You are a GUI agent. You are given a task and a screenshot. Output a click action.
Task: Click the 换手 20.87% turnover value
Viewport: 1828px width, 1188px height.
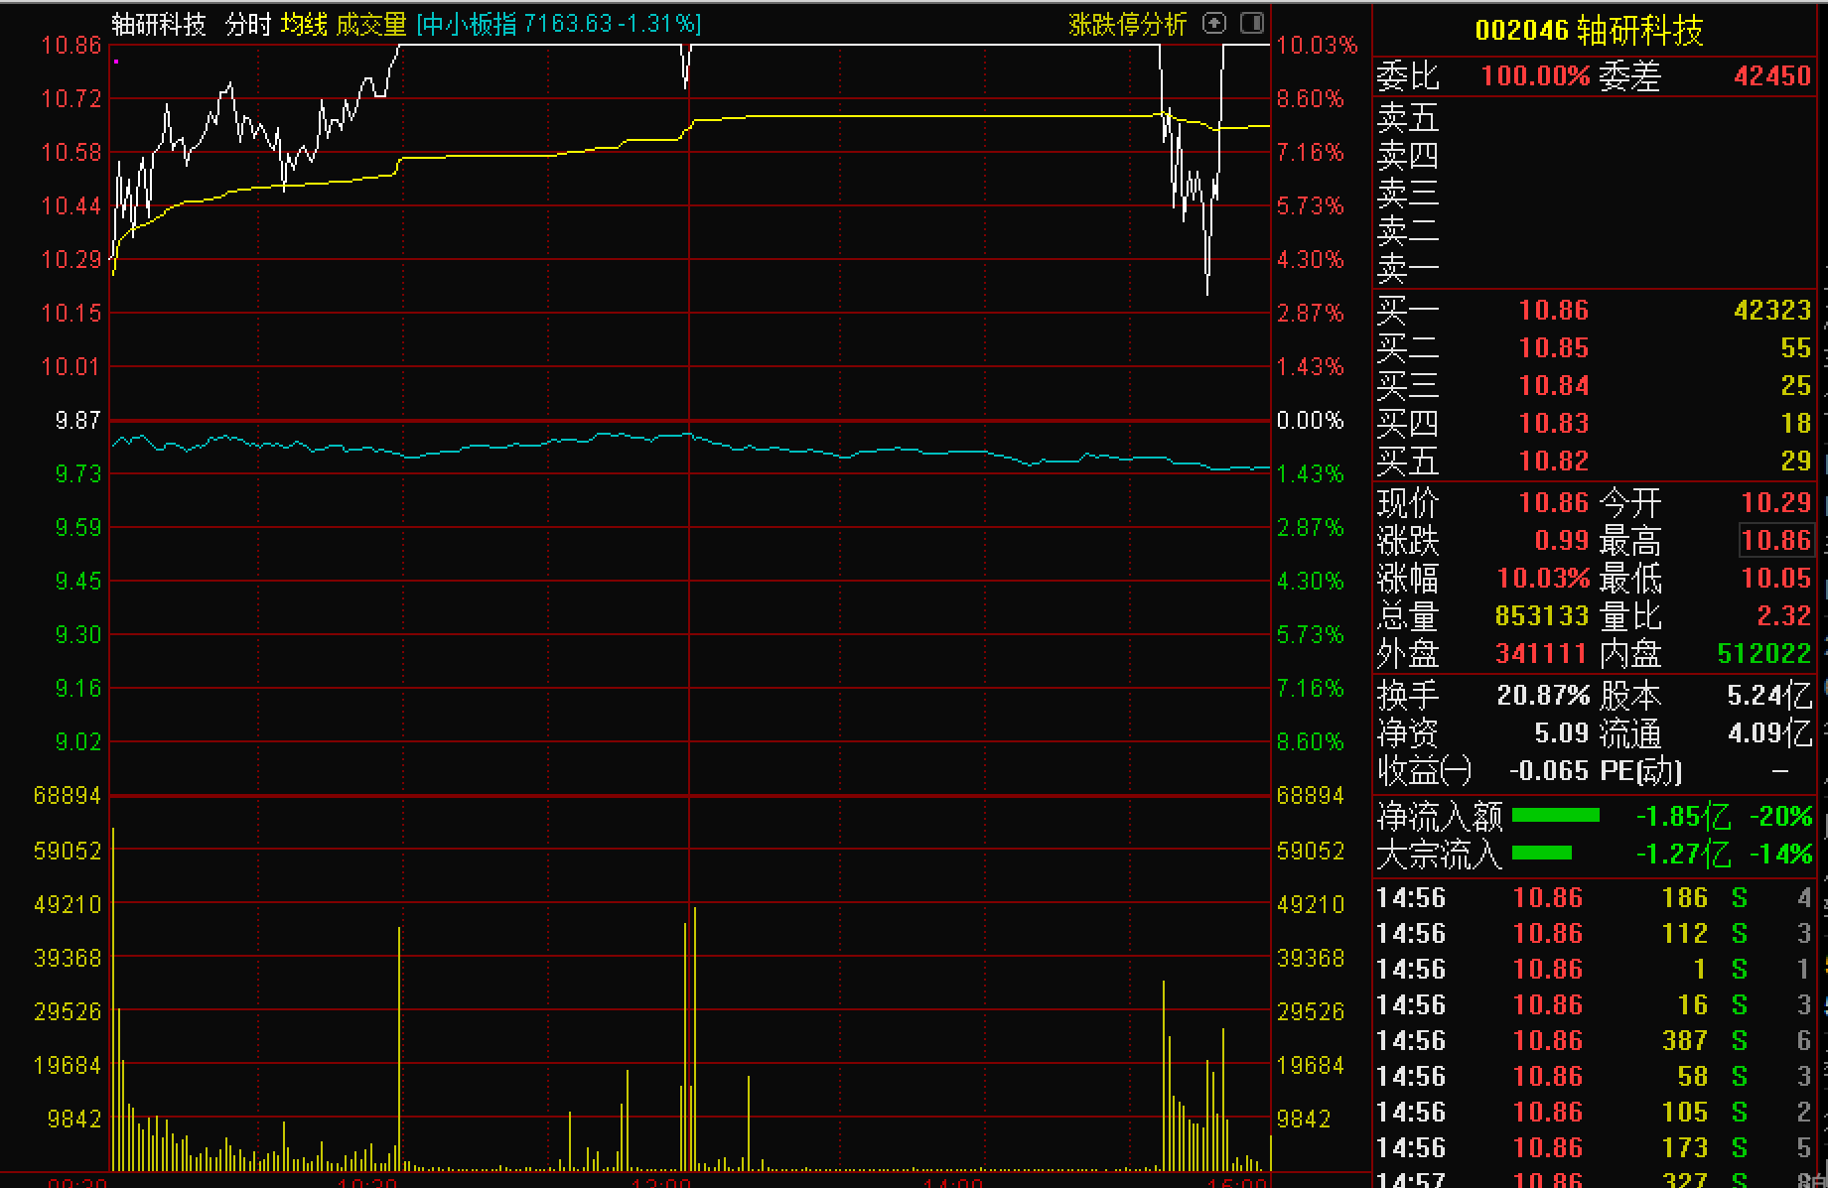tap(1543, 695)
